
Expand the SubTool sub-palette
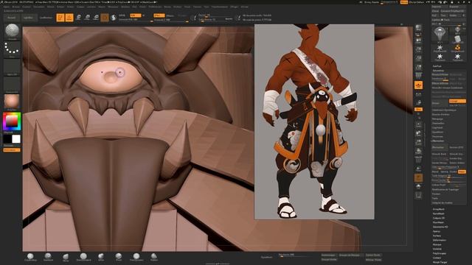(437, 66)
